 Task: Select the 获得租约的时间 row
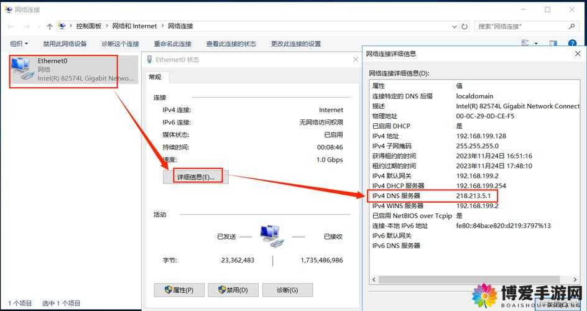point(476,155)
